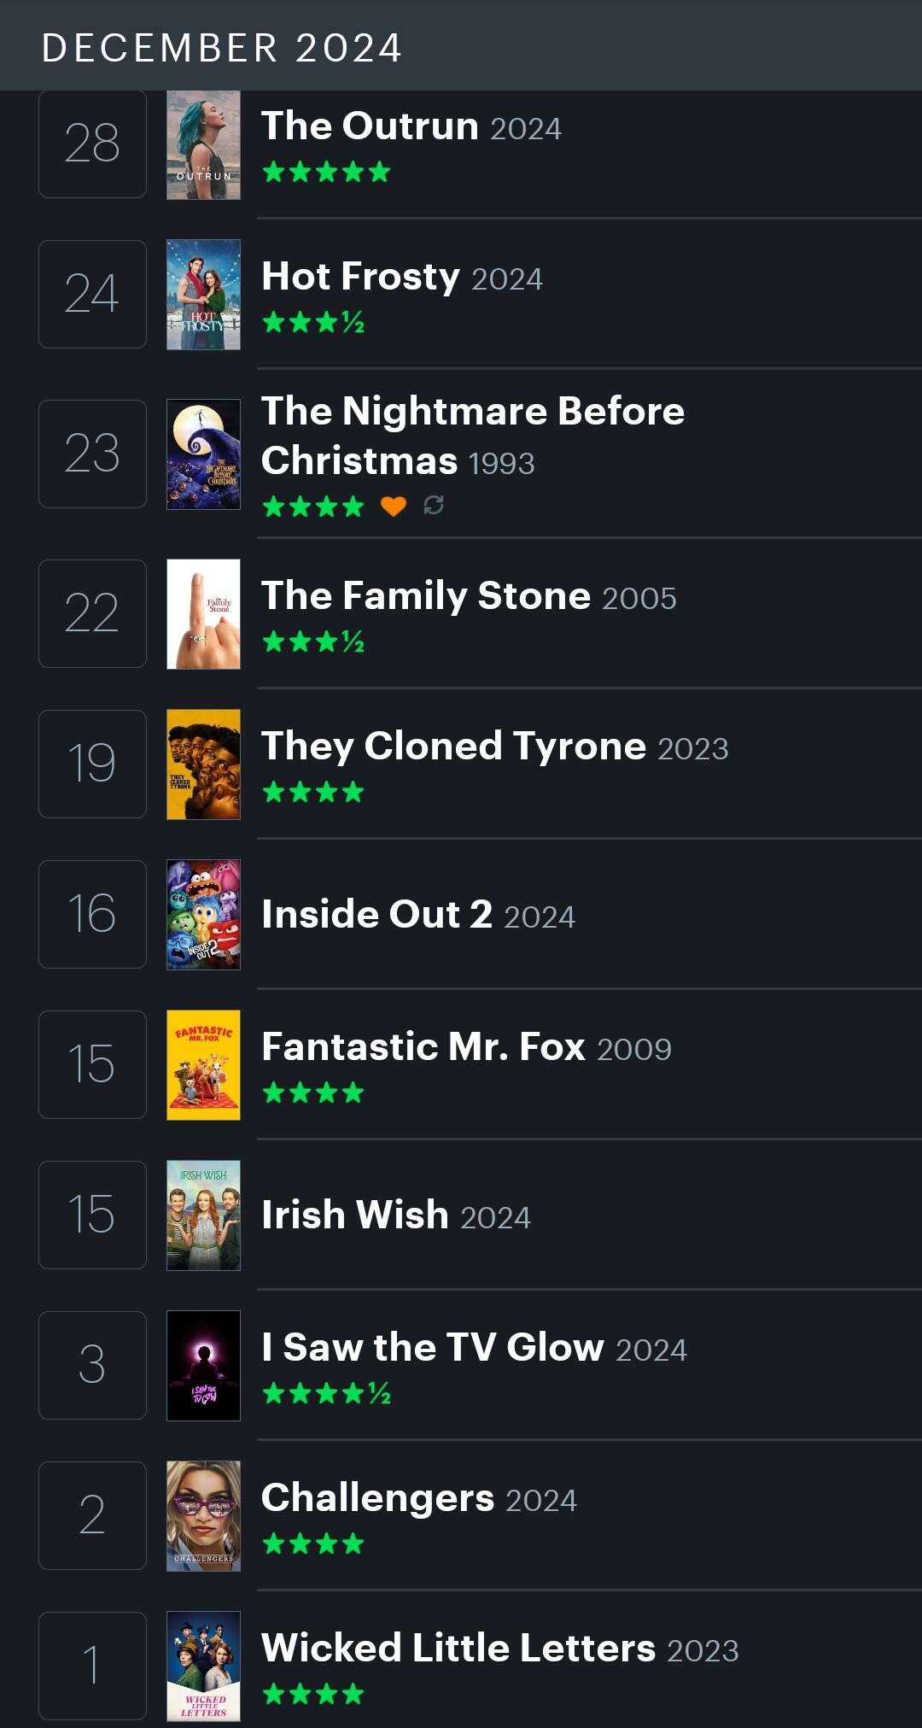Click Challengers four-star rating

(313, 1543)
